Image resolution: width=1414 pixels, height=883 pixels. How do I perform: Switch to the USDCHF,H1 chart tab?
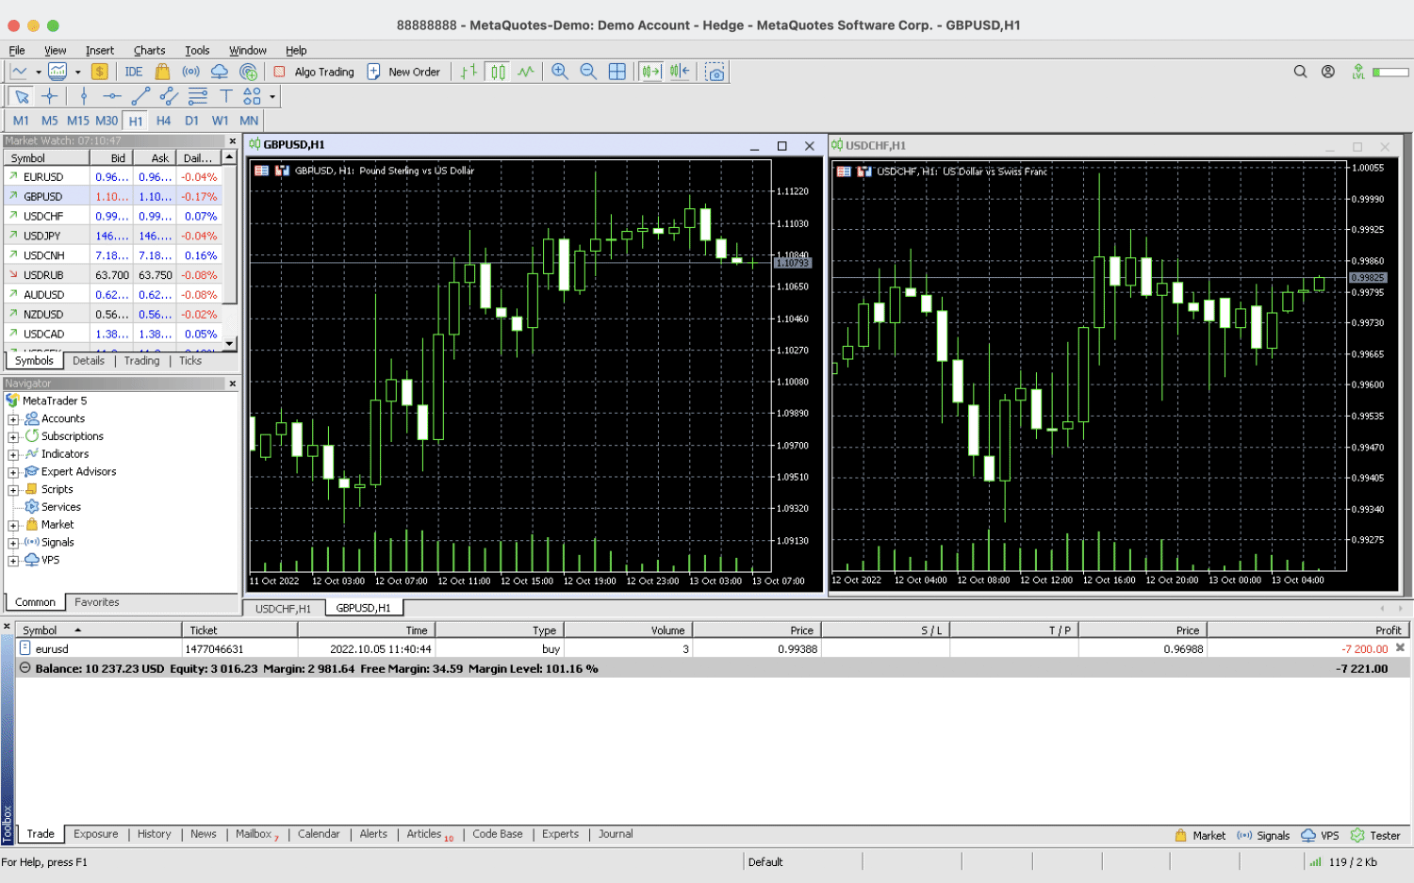tap(283, 609)
